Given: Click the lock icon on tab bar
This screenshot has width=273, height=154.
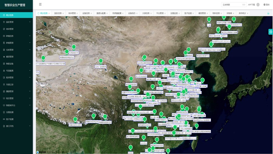Looking at the screenshot, I should [268, 13].
